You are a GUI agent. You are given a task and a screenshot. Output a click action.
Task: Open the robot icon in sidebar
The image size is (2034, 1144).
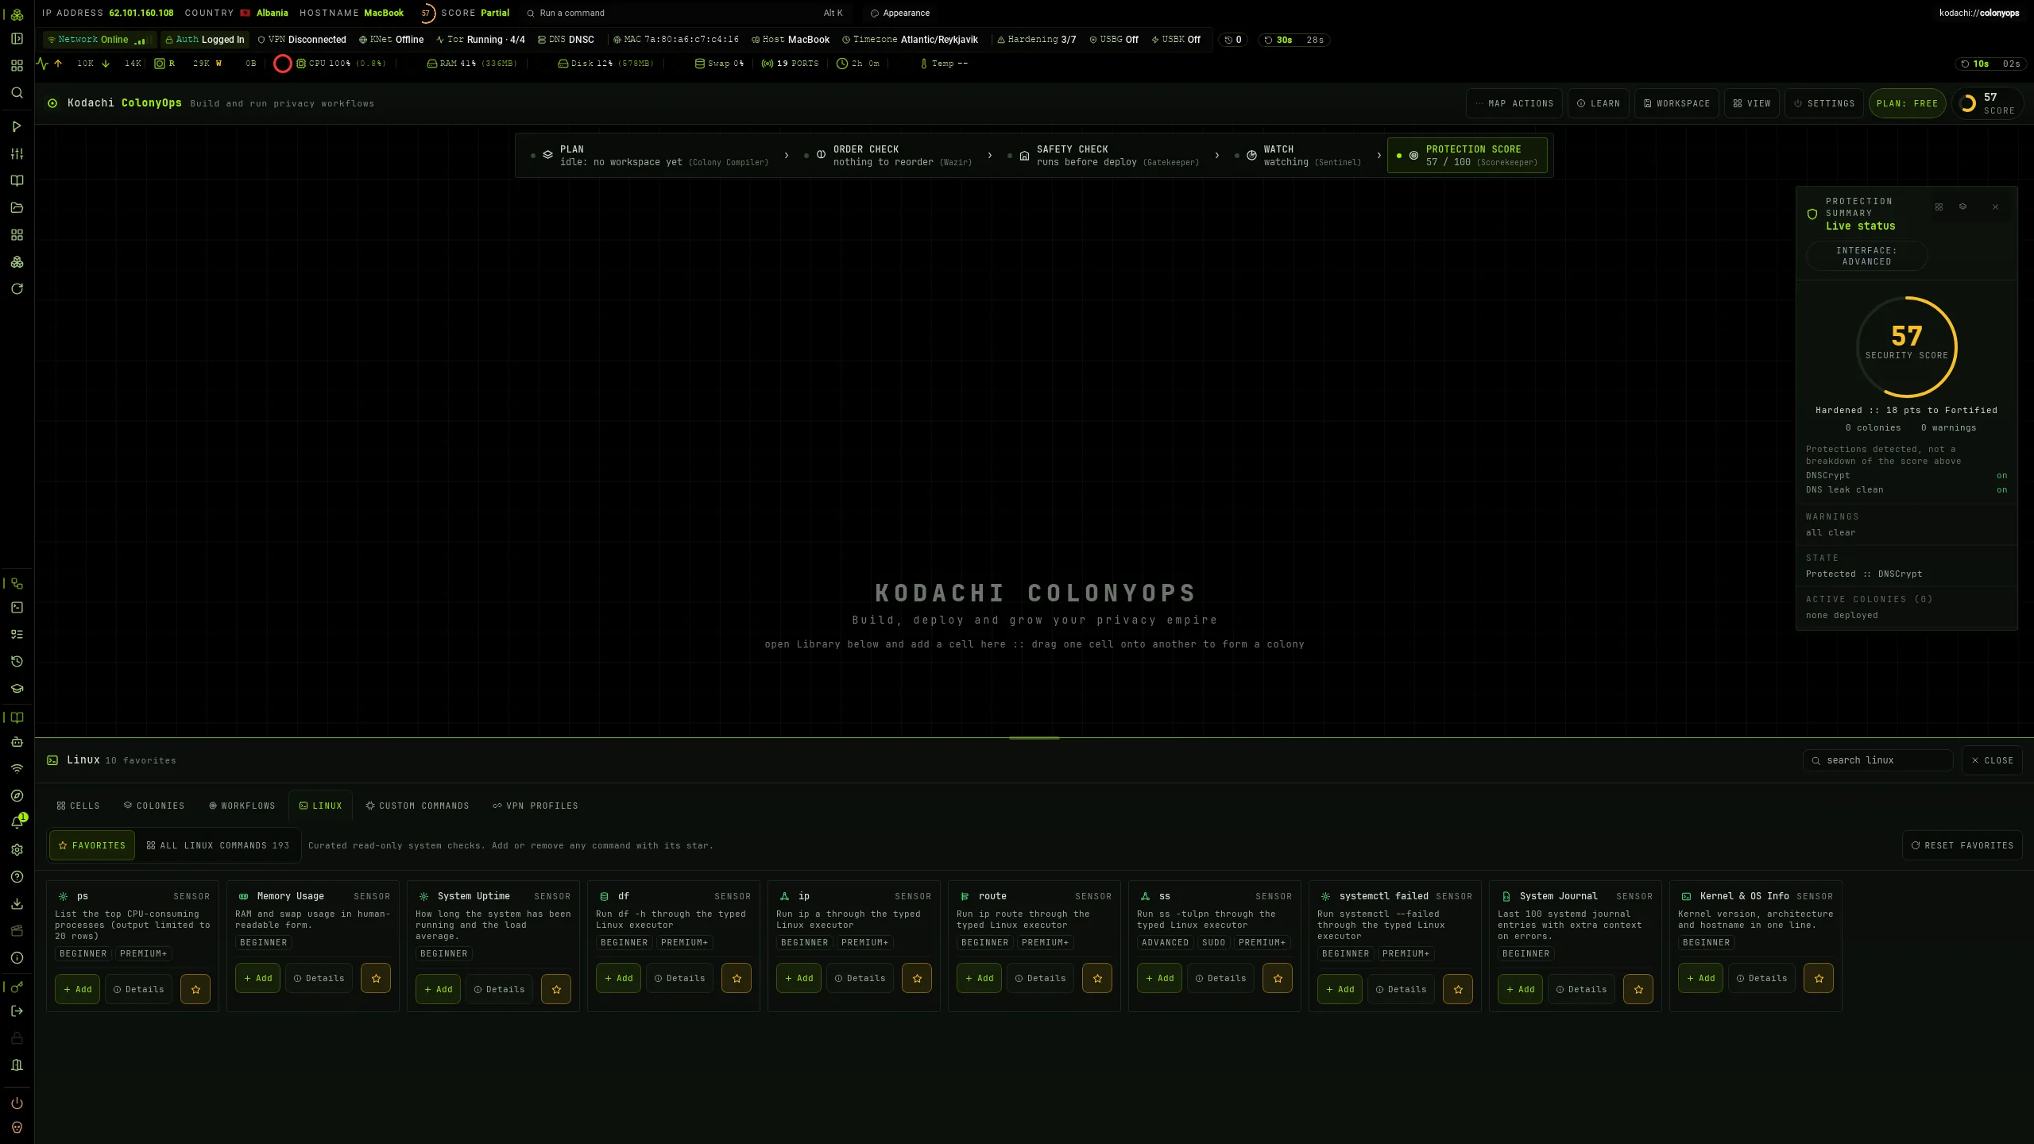pyautogui.click(x=17, y=742)
